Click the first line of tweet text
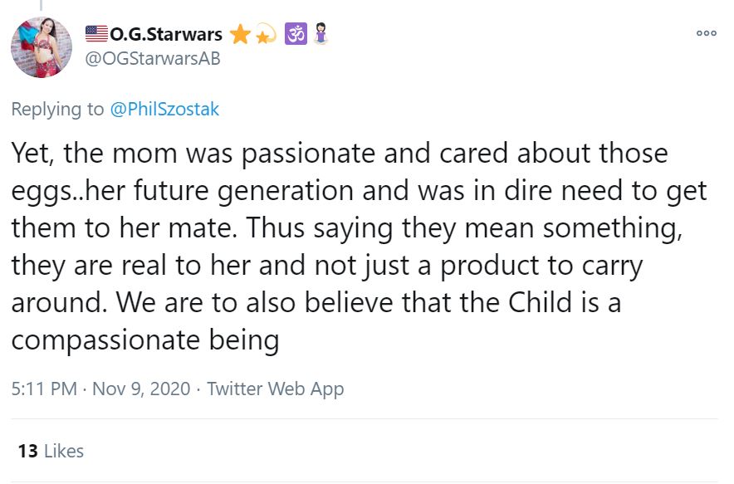 point(339,154)
